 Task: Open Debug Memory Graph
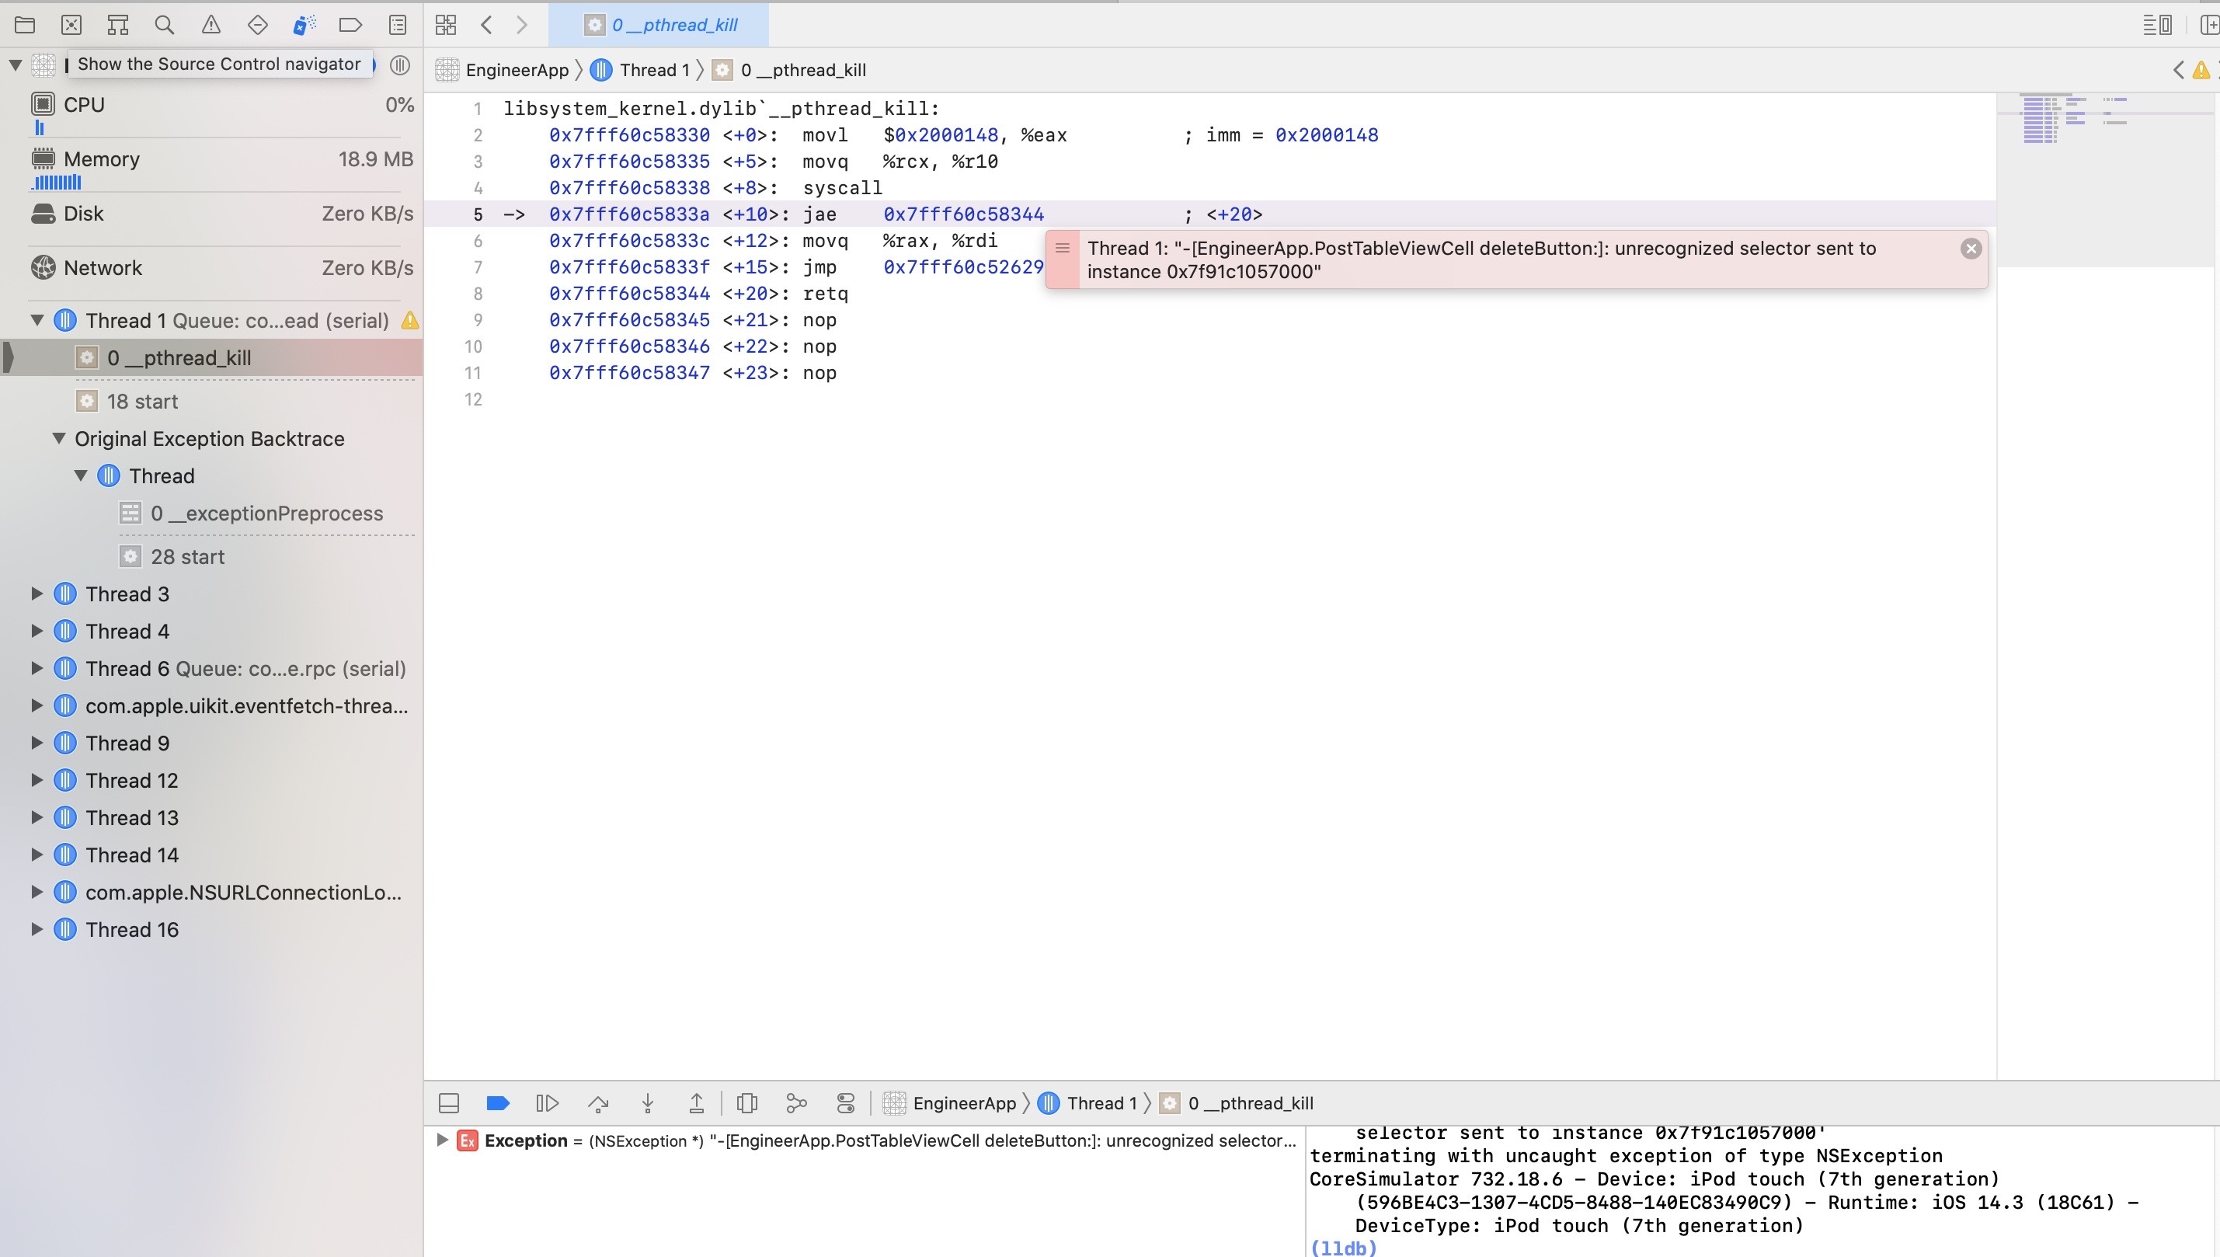click(x=797, y=1103)
